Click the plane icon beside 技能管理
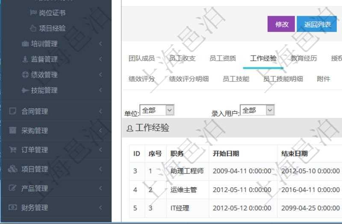Viewport: 342px width, 224px height. [x=25, y=90]
